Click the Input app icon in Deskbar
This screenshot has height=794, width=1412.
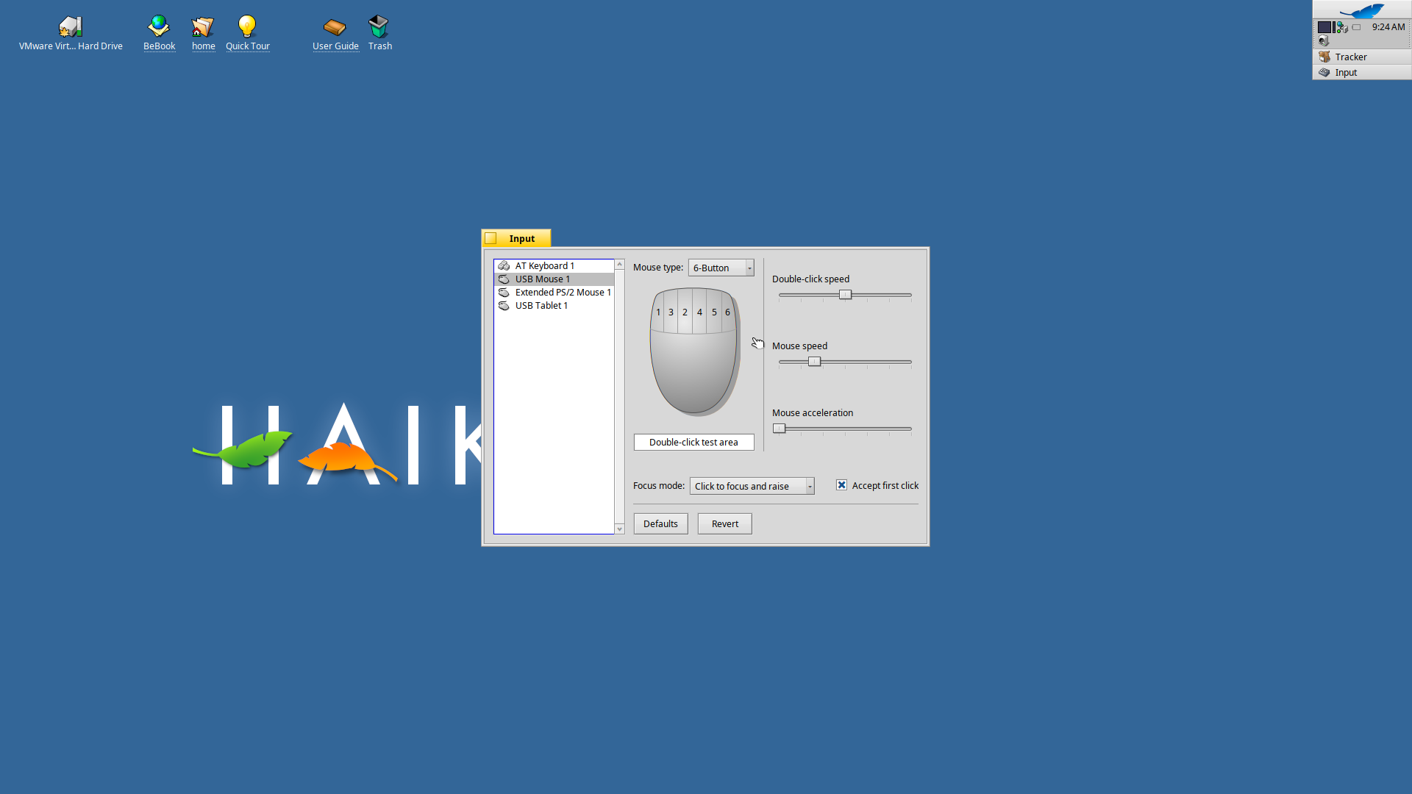click(x=1324, y=72)
